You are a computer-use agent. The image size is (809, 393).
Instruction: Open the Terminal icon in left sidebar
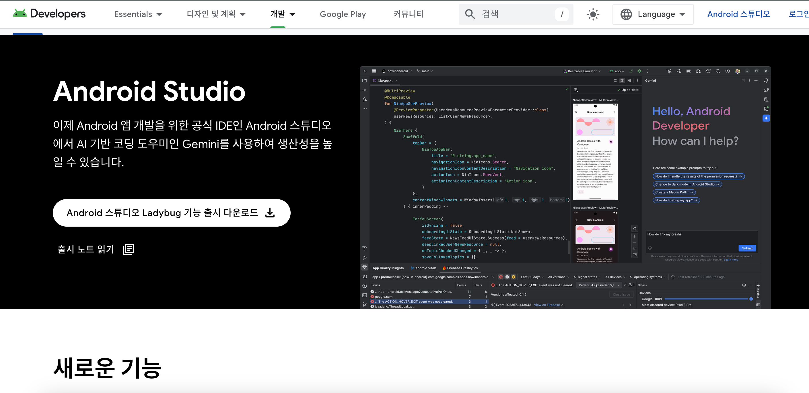click(365, 295)
